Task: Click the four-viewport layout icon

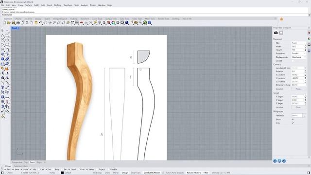Action: [x=77, y=23]
